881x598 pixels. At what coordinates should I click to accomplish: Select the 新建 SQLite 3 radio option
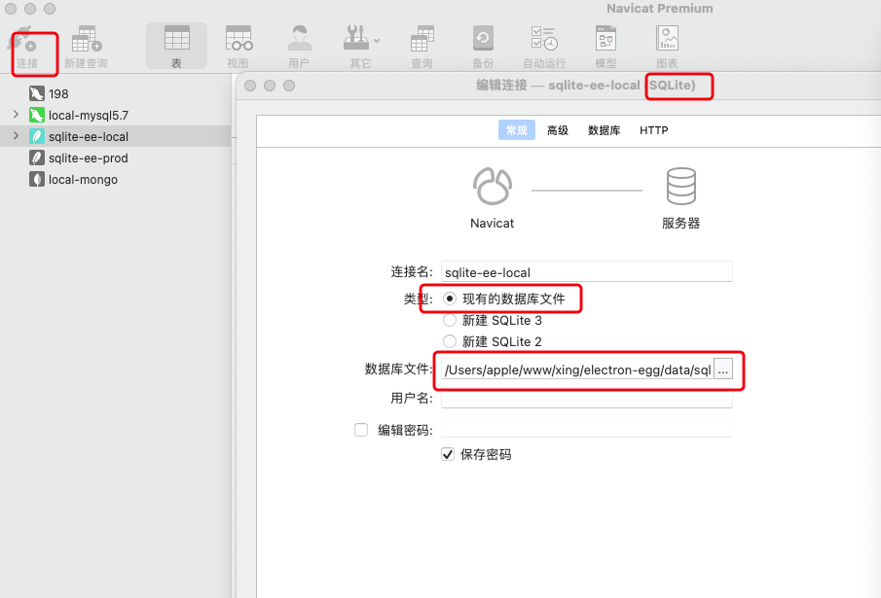click(x=450, y=320)
